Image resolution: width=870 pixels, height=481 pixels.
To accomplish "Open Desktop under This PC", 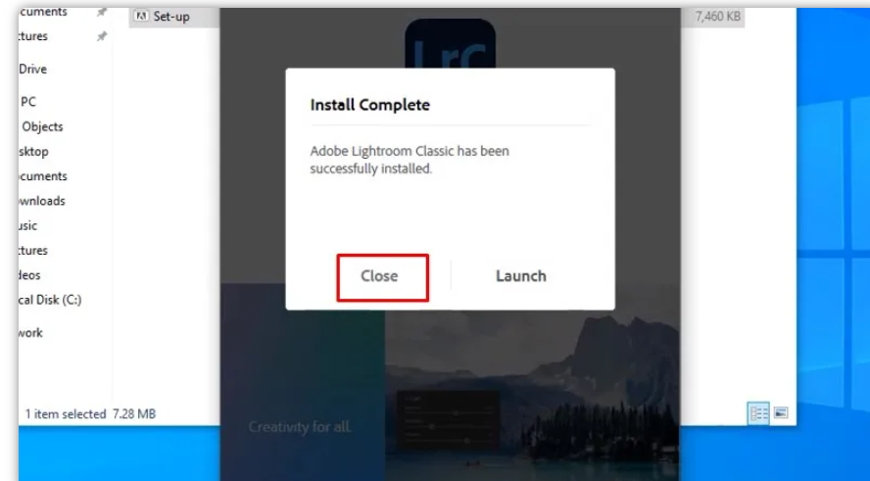I will [x=33, y=152].
